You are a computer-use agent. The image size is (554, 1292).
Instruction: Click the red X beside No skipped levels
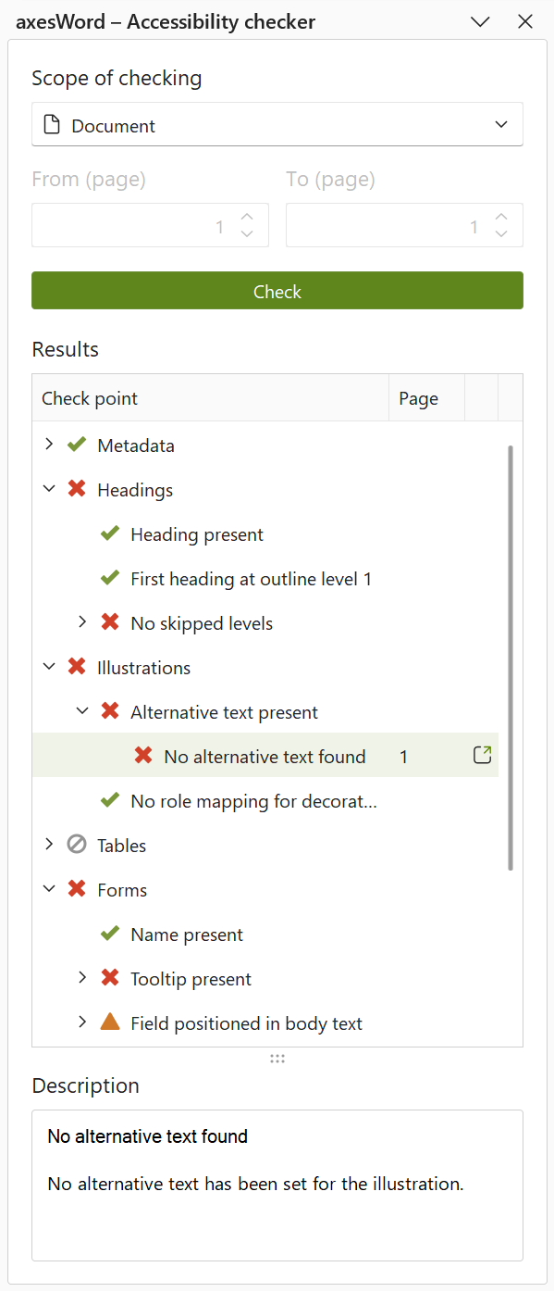coord(110,623)
